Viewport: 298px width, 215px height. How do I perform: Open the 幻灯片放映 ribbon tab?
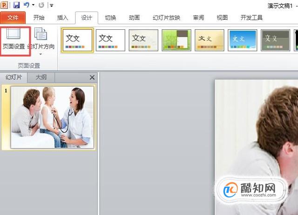166,18
